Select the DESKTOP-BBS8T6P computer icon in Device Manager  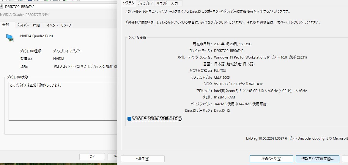pyautogui.click(x=1, y=7)
